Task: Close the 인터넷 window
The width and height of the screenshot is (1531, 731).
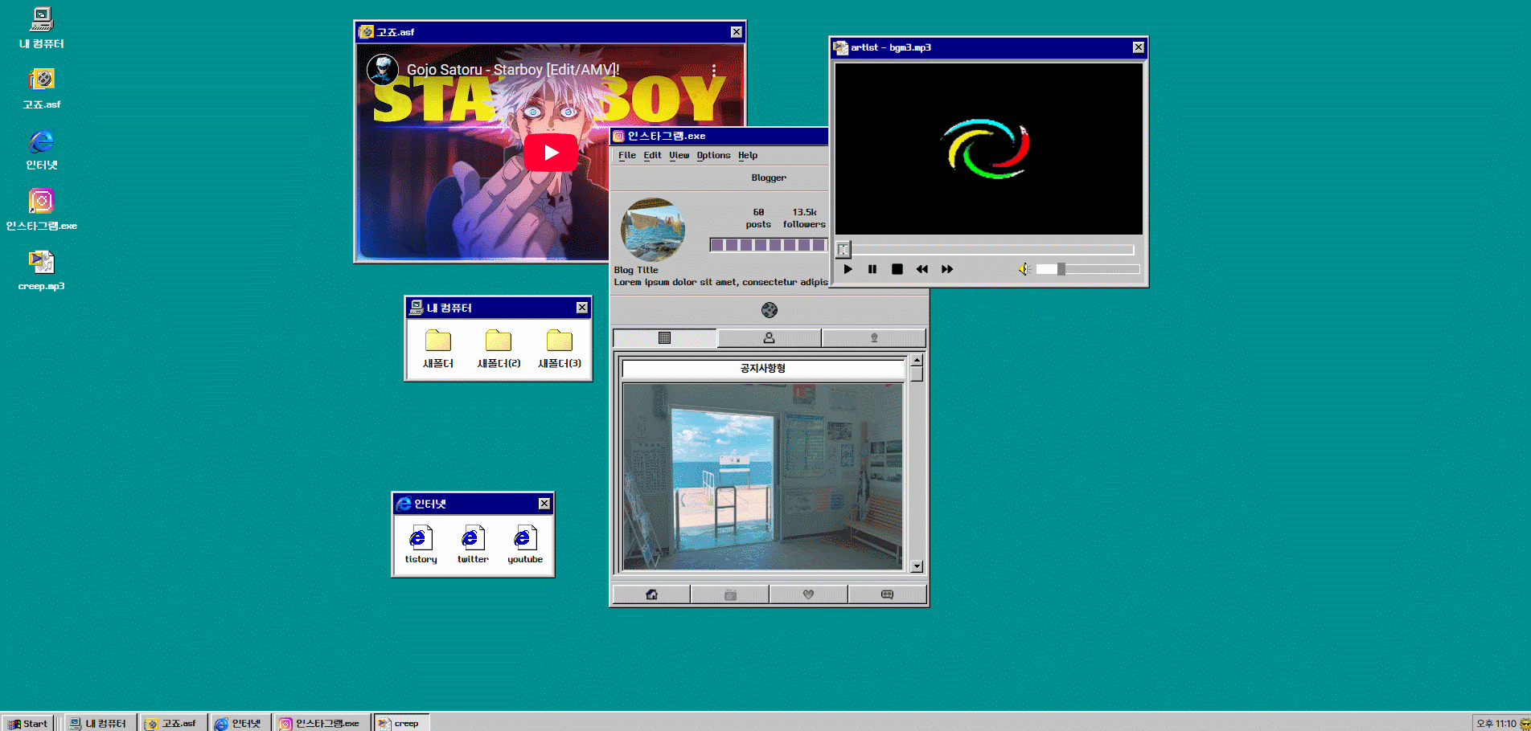Action: [x=544, y=504]
